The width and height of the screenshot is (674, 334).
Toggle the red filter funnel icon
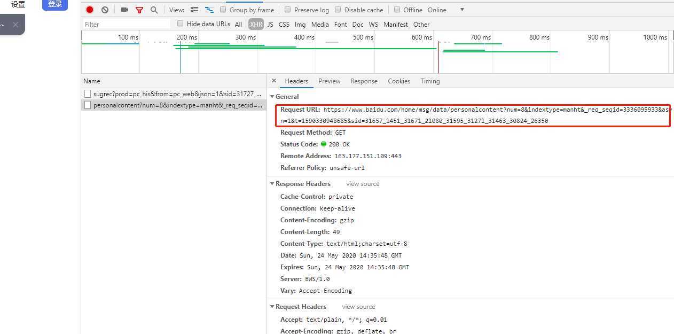click(x=139, y=10)
